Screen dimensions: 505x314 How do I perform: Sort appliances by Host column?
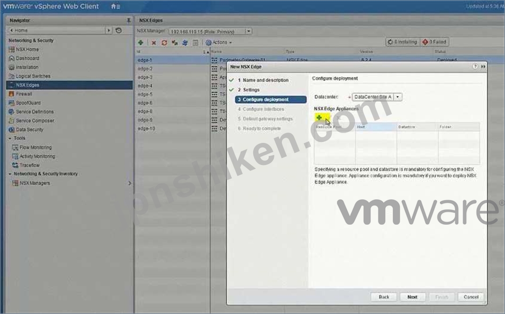[x=376, y=127]
